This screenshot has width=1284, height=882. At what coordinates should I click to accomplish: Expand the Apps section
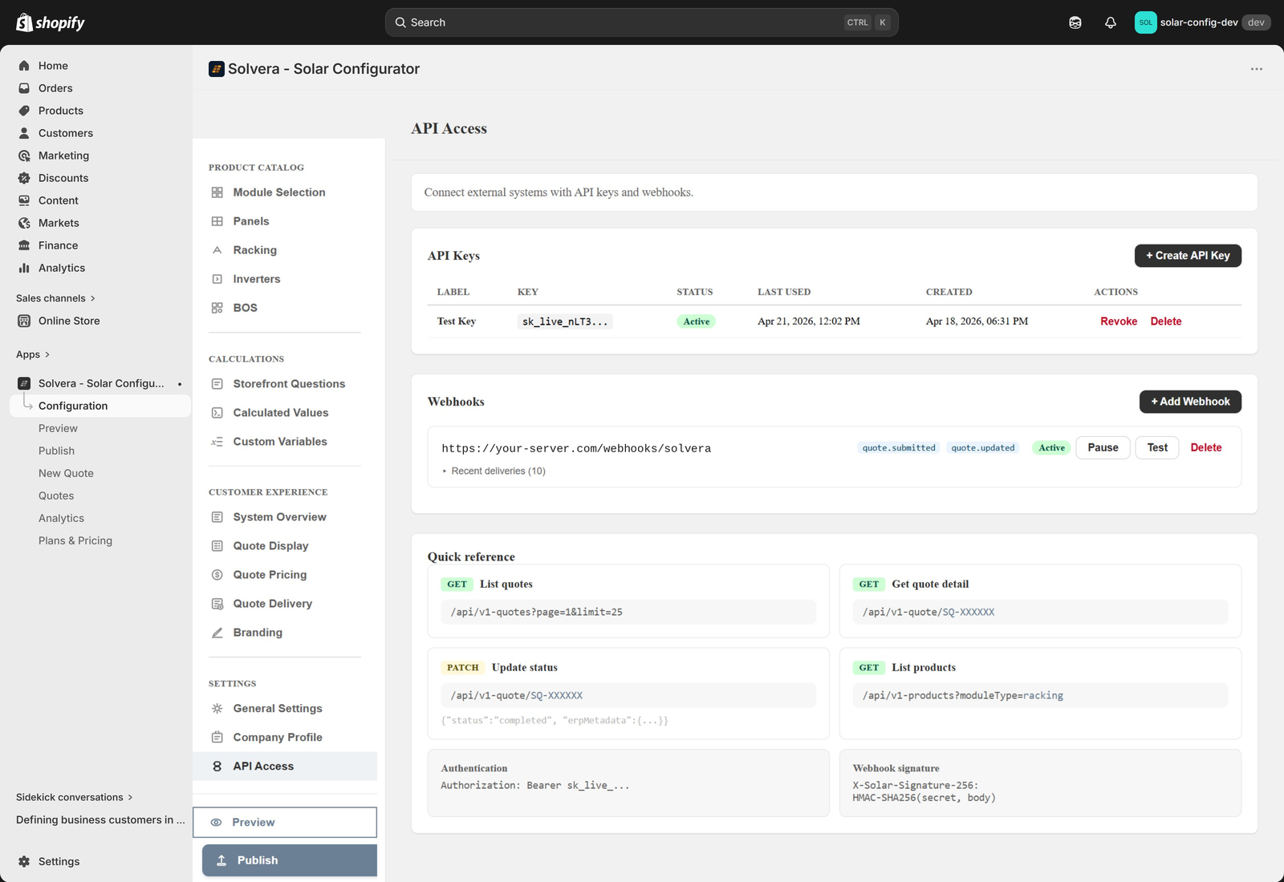33,354
